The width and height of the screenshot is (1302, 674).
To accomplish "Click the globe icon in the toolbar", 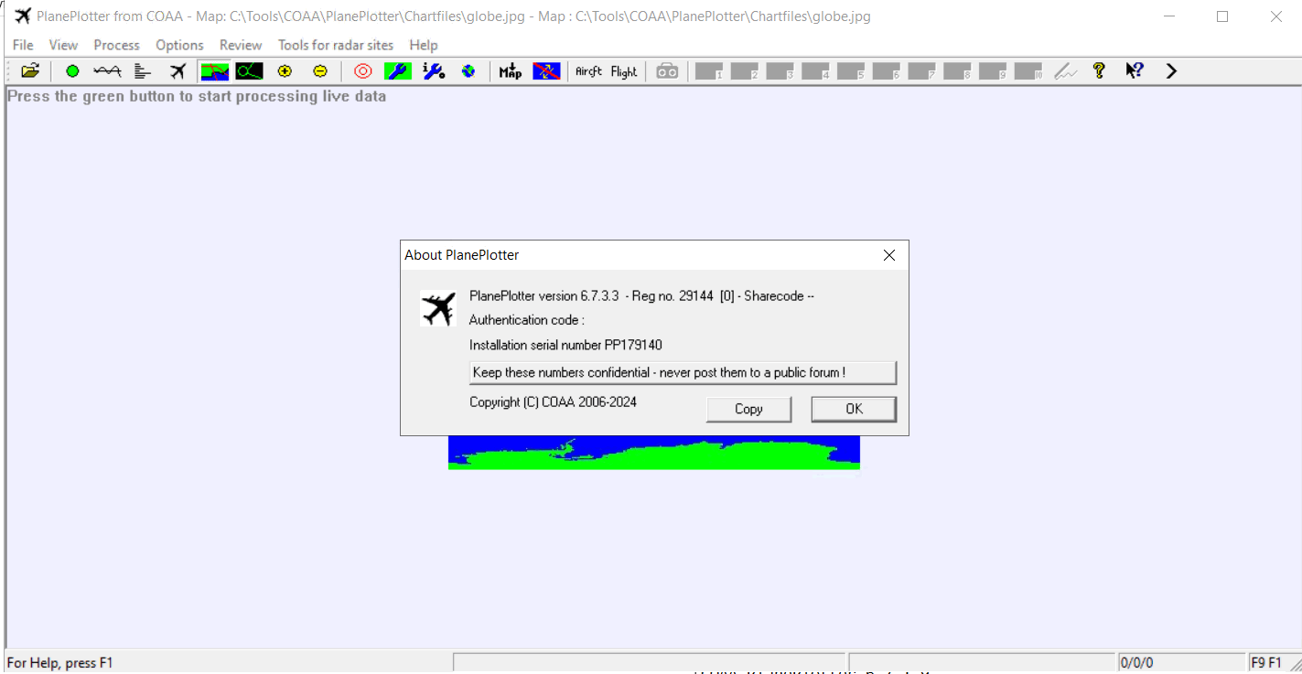I will [x=468, y=71].
